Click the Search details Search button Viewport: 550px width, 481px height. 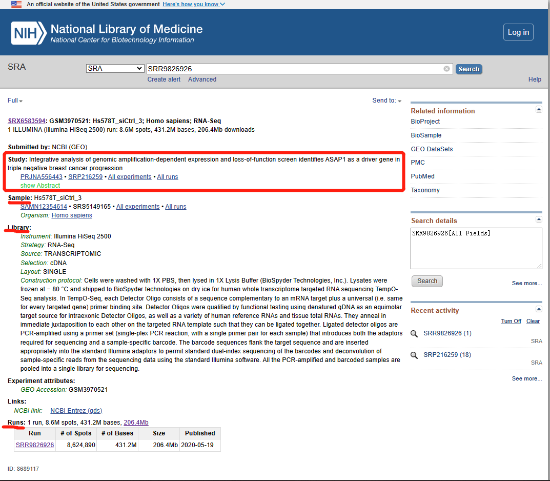click(427, 281)
